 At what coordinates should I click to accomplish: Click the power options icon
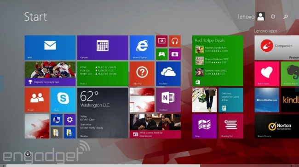tap(273, 17)
